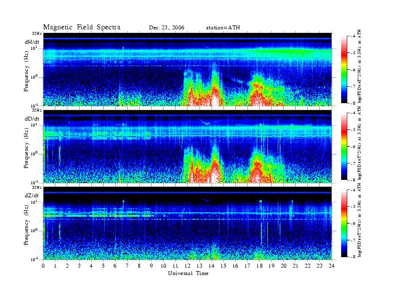Click the "station=ATH" label
This screenshot has height=305, width=395.
(223, 27)
